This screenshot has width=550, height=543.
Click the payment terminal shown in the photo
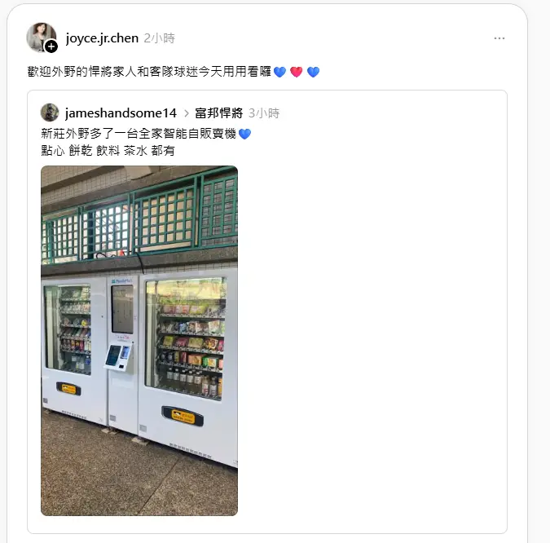[119, 358]
